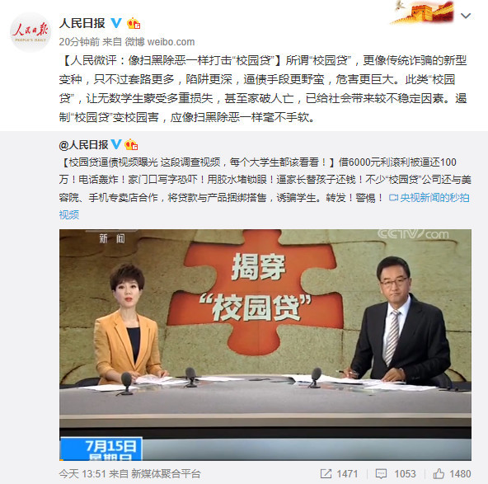
Task: Click the 7月15日 date banner in the video
Action: point(101,449)
